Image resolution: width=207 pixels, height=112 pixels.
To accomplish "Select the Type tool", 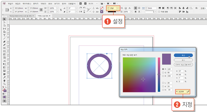I will pos(4,35).
